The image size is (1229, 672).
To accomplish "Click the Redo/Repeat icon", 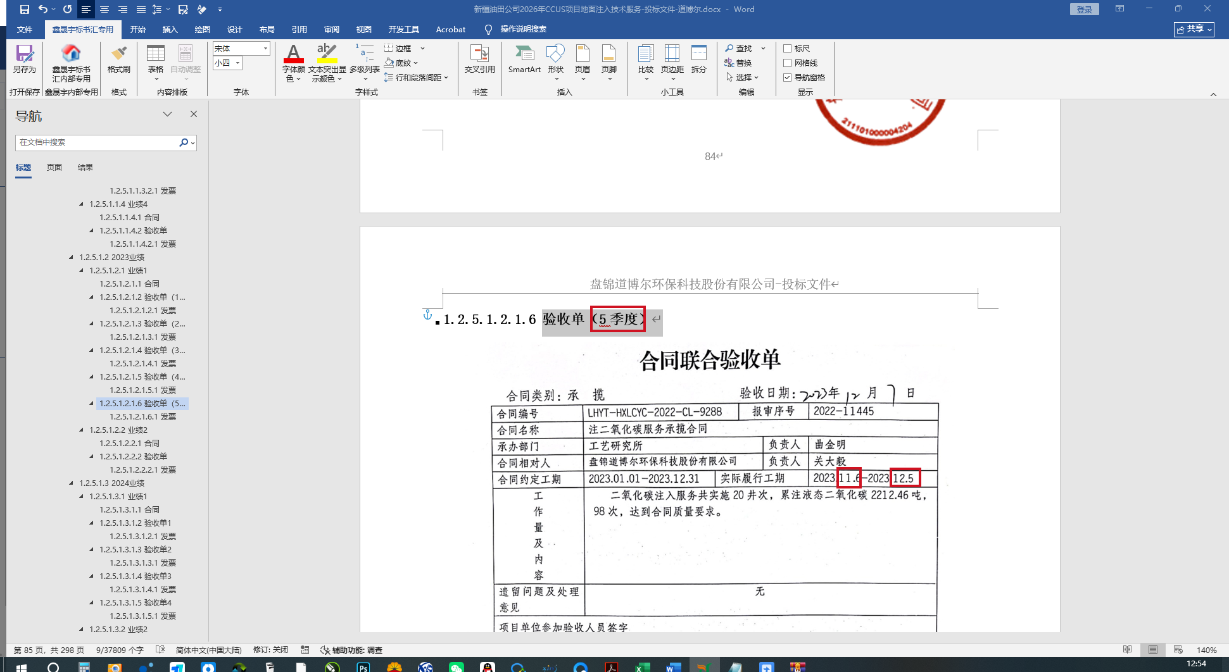I will [67, 9].
